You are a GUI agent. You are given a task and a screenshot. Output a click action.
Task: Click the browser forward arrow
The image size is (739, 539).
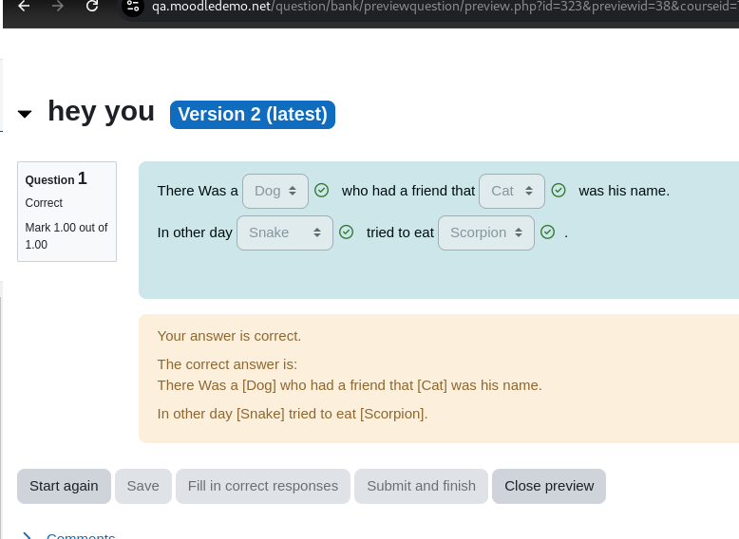pos(58,6)
